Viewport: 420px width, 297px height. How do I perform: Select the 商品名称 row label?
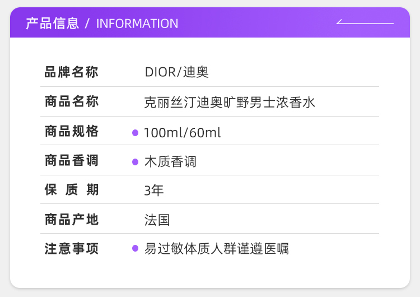pyautogui.click(x=71, y=102)
